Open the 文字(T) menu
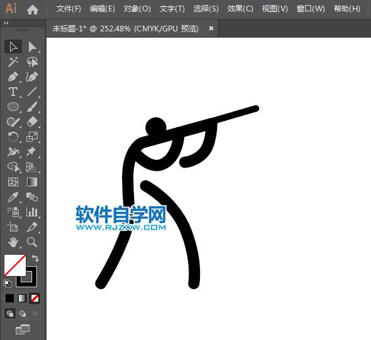This screenshot has width=371, height=340. pyautogui.click(x=172, y=9)
